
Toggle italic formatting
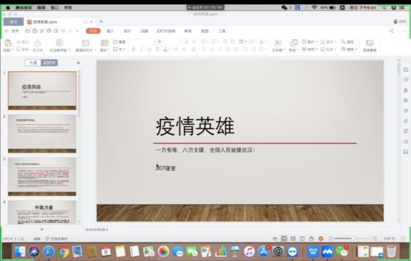142,49
